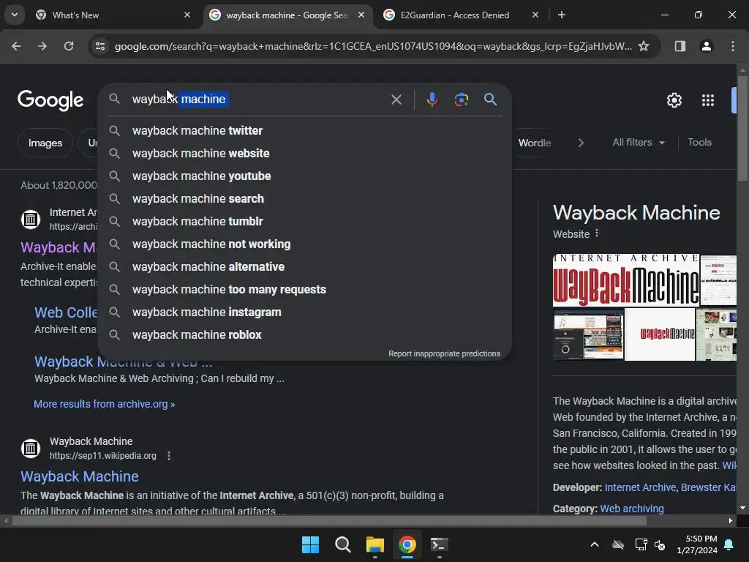The height and width of the screenshot is (562, 749).
Task: Open Terminal from the taskbar
Action: tap(439, 544)
